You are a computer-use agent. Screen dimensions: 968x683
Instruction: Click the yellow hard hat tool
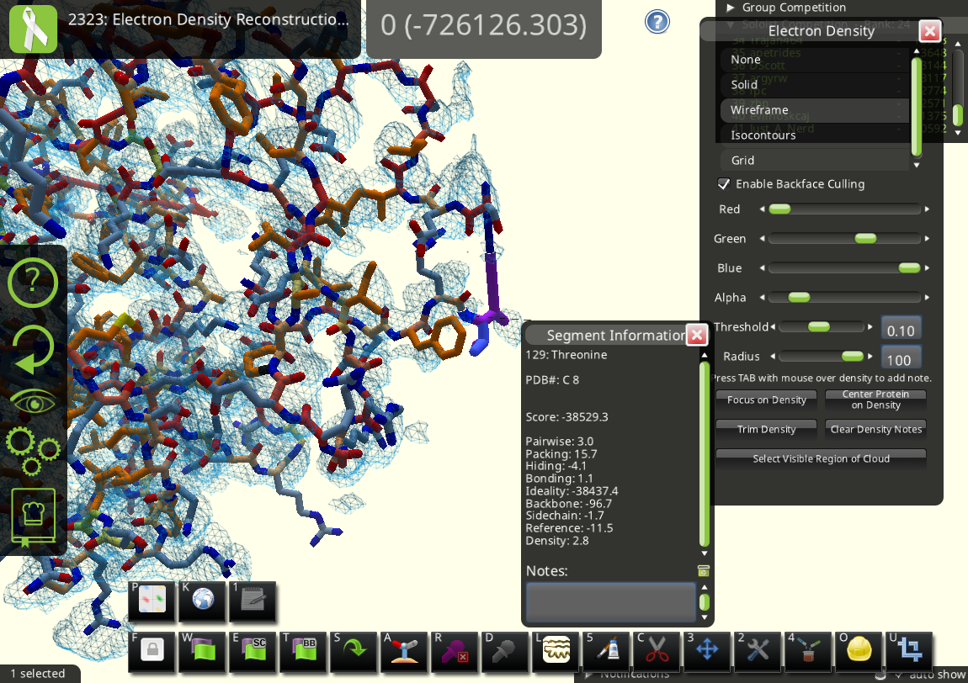[x=859, y=651]
